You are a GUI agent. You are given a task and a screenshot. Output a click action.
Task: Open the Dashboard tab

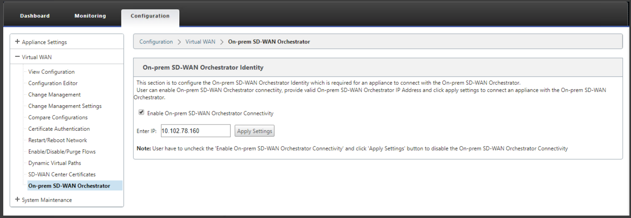click(35, 16)
